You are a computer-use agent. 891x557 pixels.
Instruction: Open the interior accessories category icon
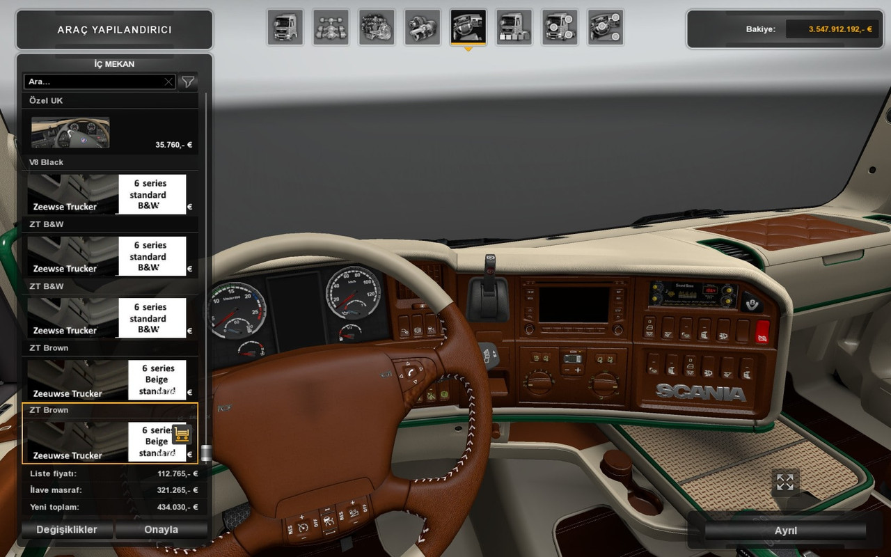[x=606, y=27]
